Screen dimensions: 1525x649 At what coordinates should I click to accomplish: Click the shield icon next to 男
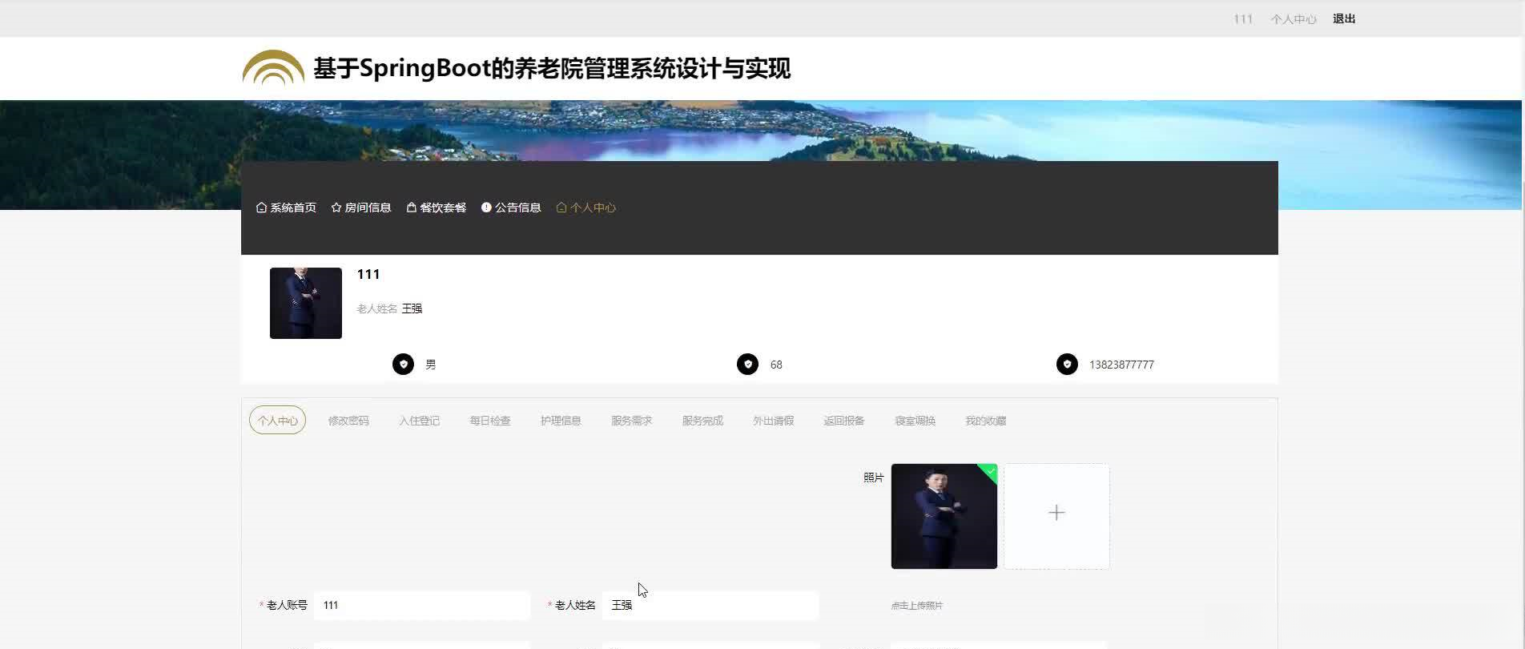403,365
